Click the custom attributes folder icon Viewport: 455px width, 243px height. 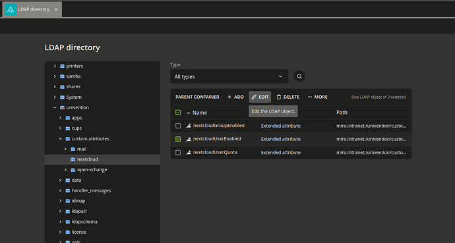pyautogui.click(x=68, y=139)
